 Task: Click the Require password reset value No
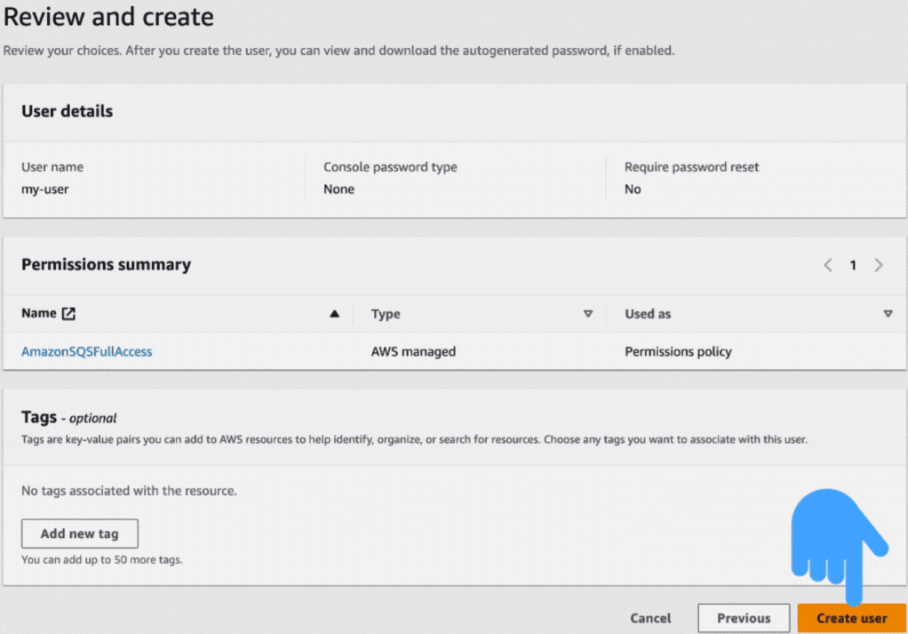(633, 189)
